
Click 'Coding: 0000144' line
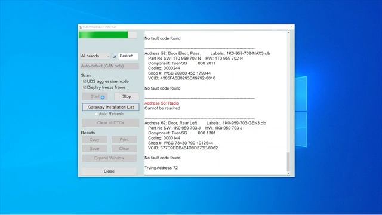(x=164, y=138)
